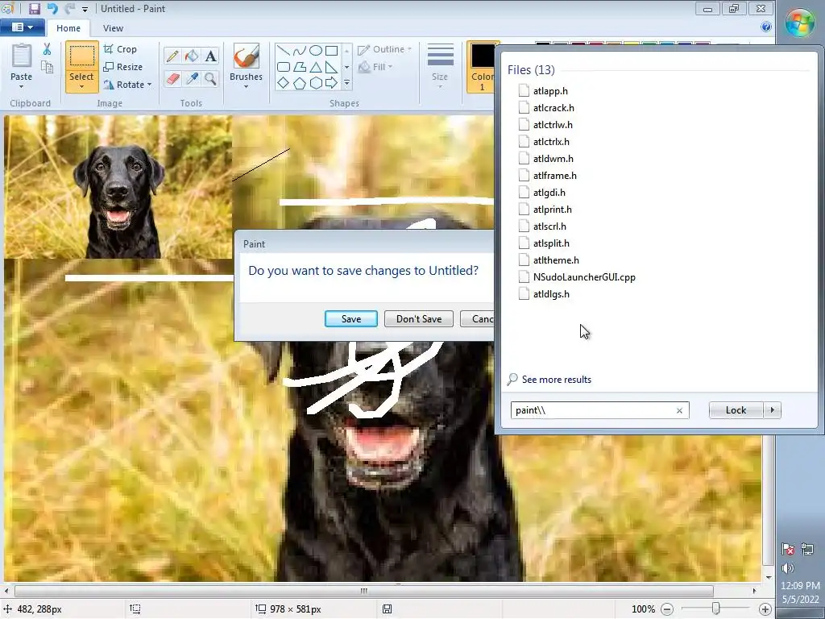The height and width of the screenshot is (619, 825).
Task: Choose the Line shape
Action: coord(283,51)
